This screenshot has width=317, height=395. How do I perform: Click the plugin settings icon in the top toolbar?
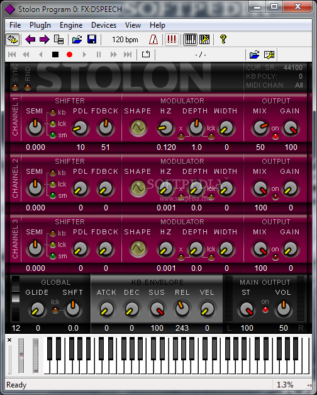pyautogui.click(x=13, y=40)
